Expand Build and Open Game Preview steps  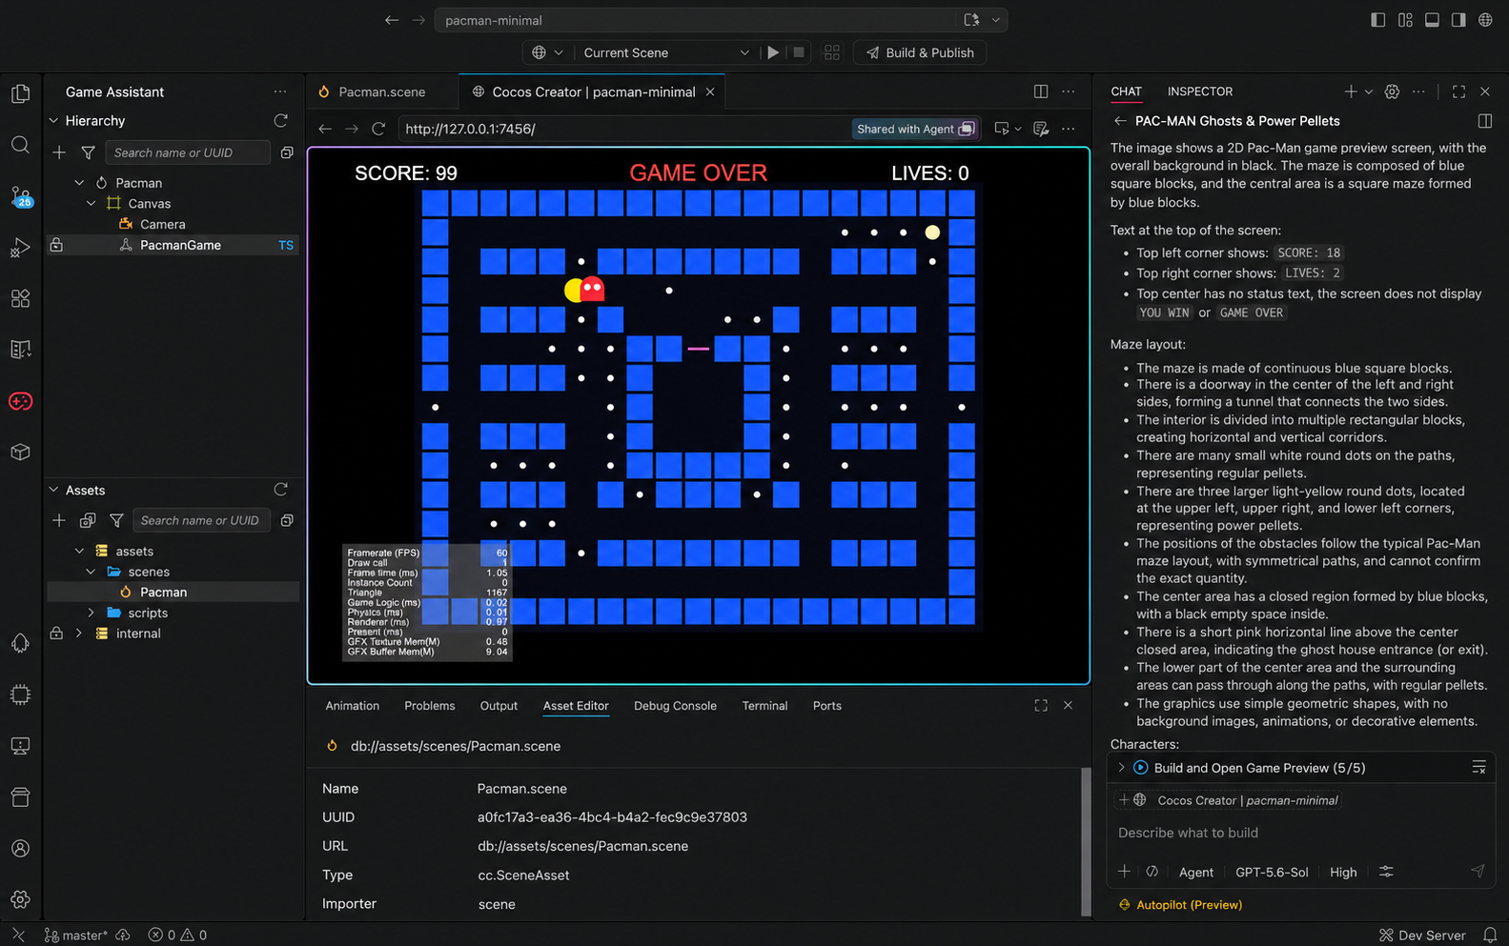pos(1121,768)
